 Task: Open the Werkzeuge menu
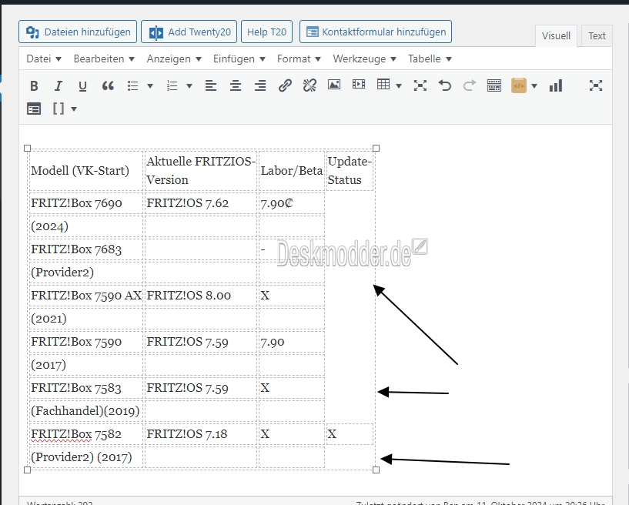coord(364,59)
